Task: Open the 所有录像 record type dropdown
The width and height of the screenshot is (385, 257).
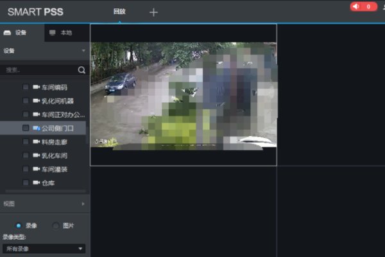Action: [x=44, y=248]
